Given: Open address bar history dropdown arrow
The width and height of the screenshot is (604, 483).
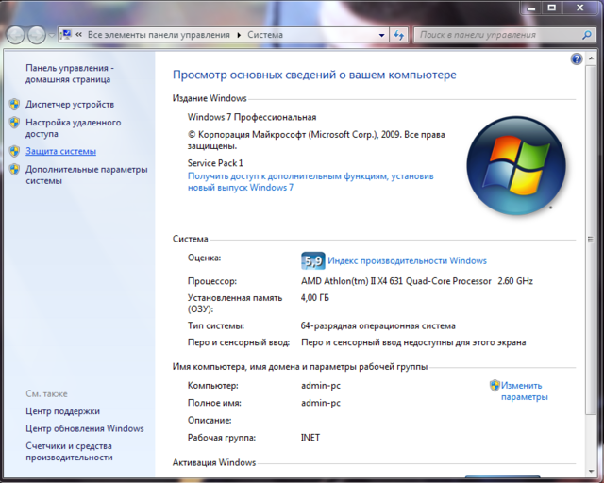Looking at the screenshot, I should 381,35.
